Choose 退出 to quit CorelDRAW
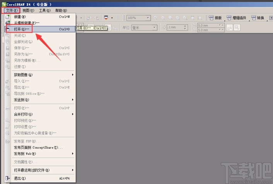This screenshot has width=273, height=184. 40,178
